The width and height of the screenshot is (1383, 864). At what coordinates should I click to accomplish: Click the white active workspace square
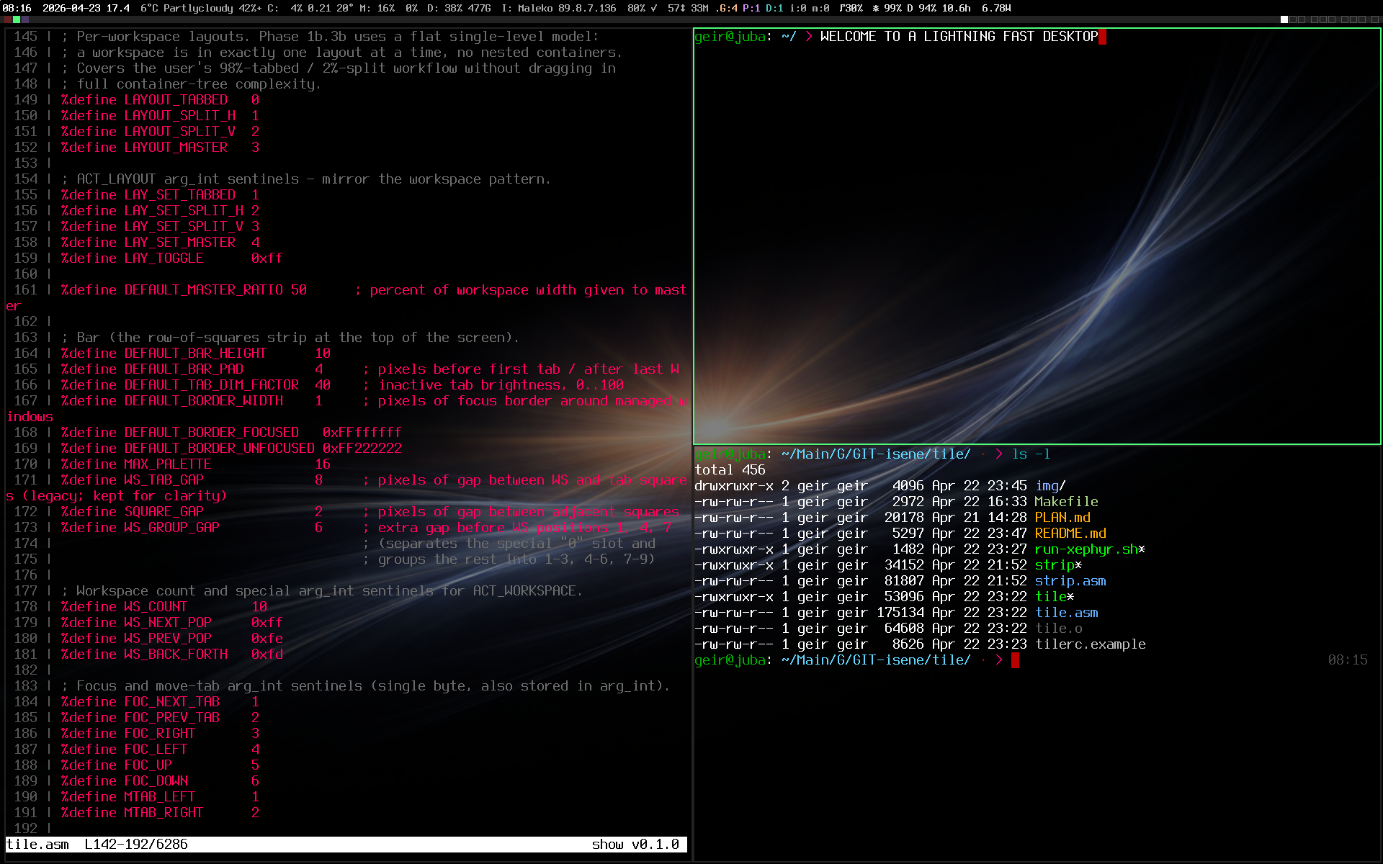pyautogui.click(x=1284, y=19)
